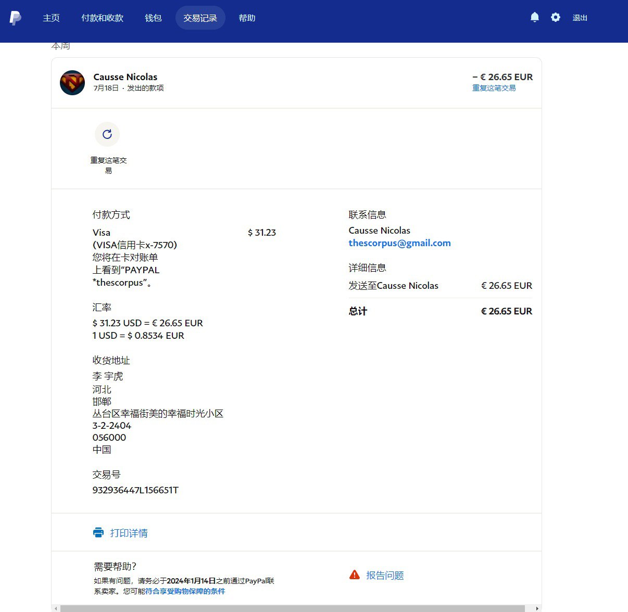Open the 符合享受购物保障的条件 link
628x612 pixels.
[x=185, y=591]
